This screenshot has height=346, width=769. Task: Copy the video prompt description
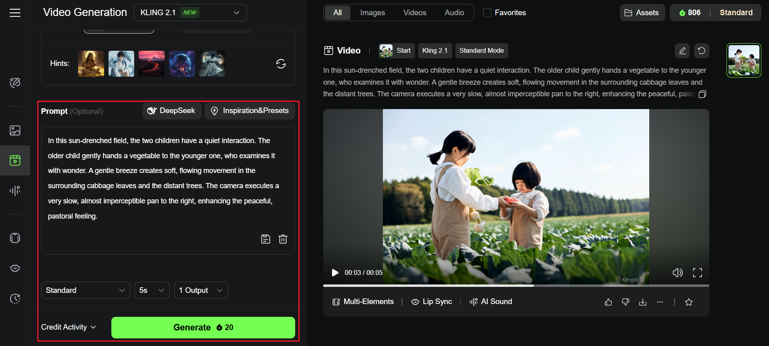pyautogui.click(x=702, y=94)
